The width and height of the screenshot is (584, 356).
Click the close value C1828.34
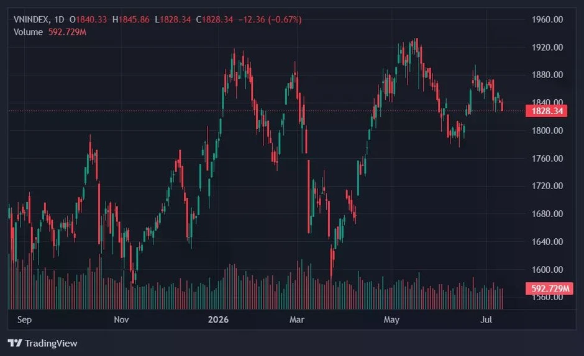(214, 19)
